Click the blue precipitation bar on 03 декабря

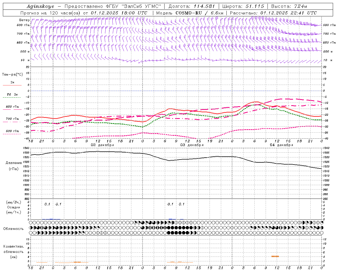[x=171, y=219]
